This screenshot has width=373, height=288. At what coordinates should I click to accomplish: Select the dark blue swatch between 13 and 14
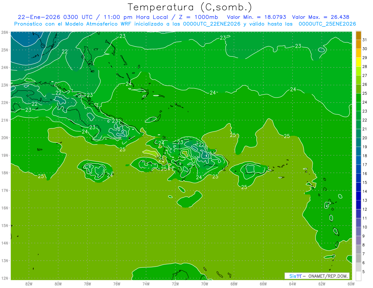[x=358, y=196]
